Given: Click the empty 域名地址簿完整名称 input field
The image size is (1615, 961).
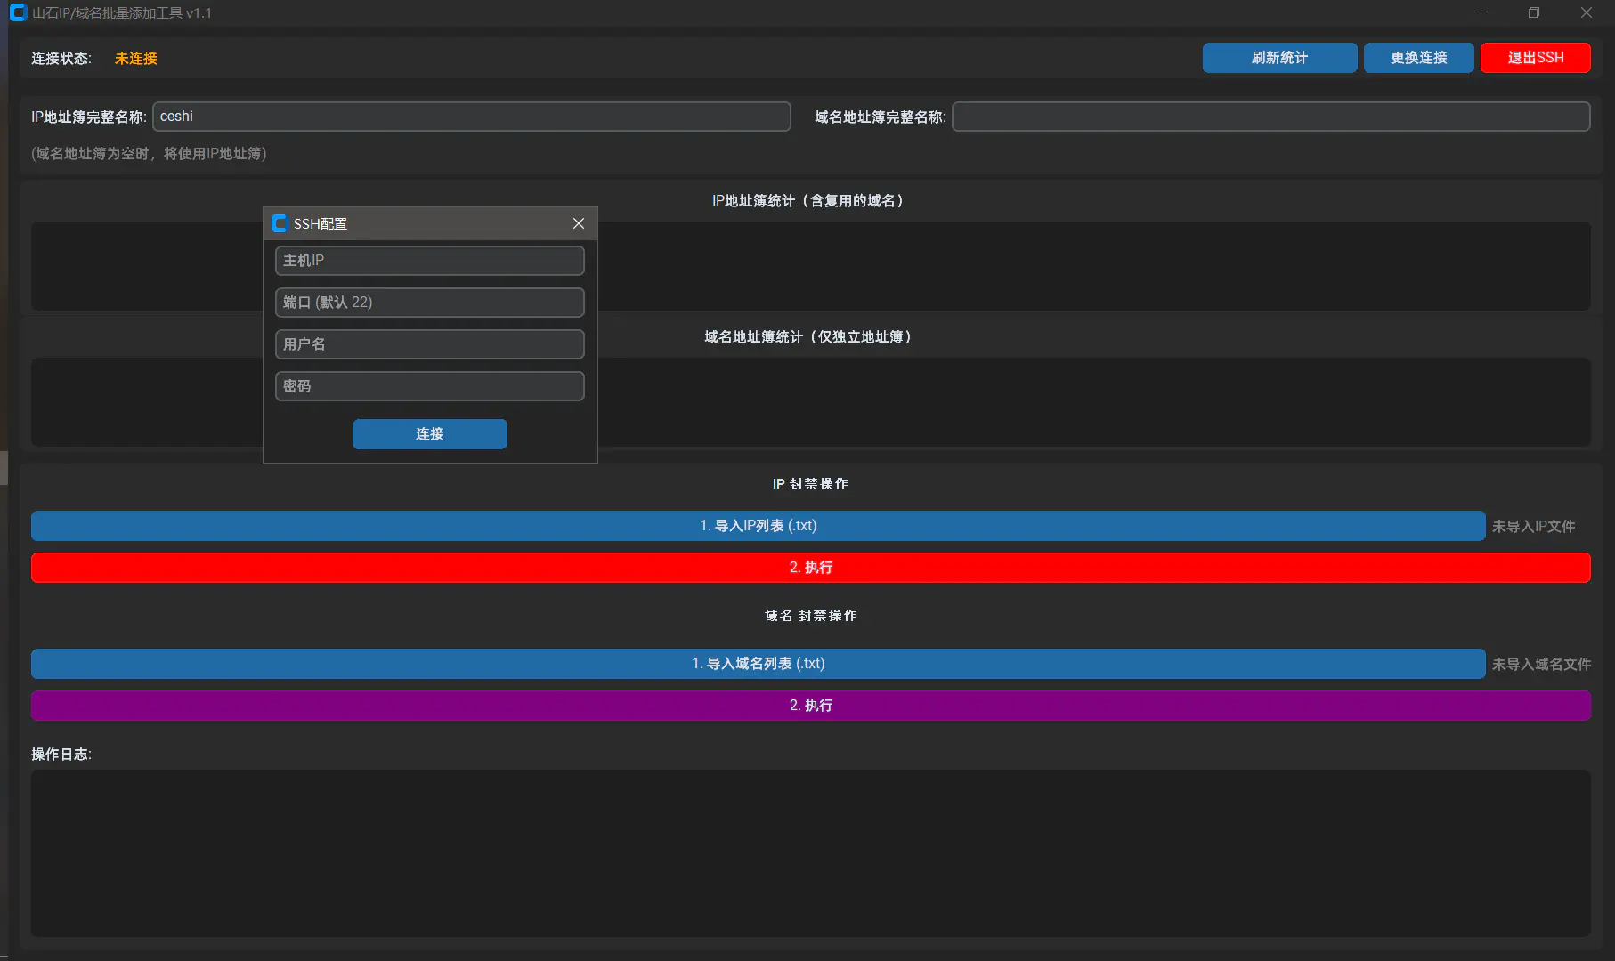Looking at the screenshot, I should (1270, 117).
